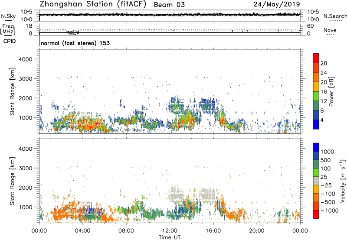Click the "28" tick on Power scale
This screenshot has width=347, height=240.
(324, 63)
